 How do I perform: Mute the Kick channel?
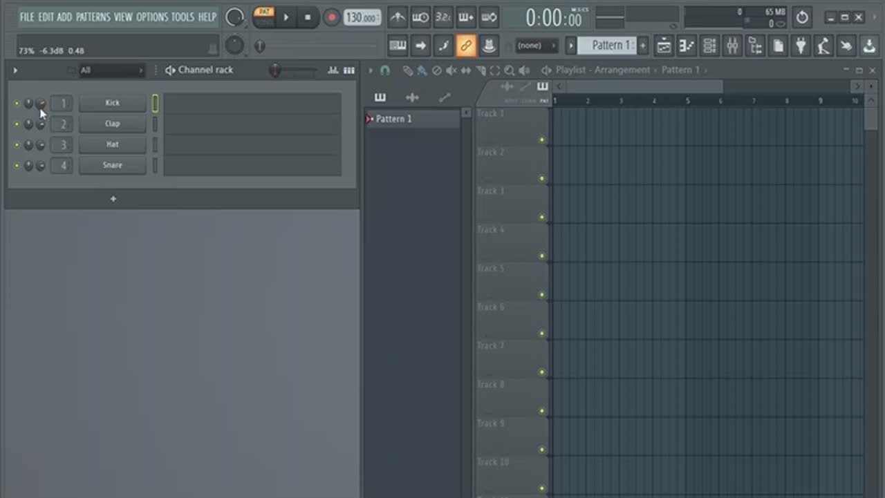tap(17, 104)
